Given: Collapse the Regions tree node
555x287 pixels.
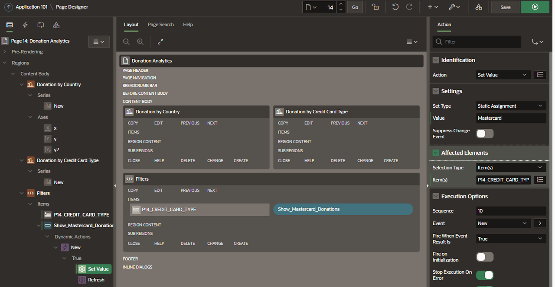Looking at the screenshot, I should tap(4, 63).
